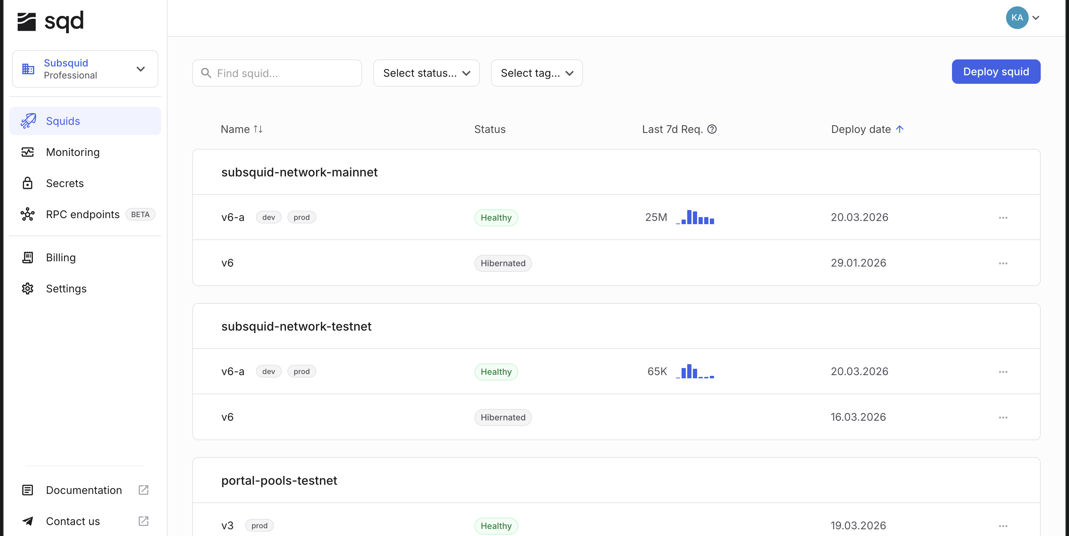1069x536 pixels.
Task: Toggle Deploy date sorting arrow
Action: pyautogui.click(x=900, y=129)
